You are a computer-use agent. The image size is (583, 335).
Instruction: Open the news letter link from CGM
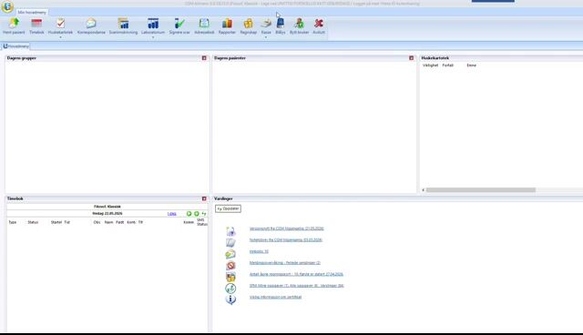coord(286,240)
